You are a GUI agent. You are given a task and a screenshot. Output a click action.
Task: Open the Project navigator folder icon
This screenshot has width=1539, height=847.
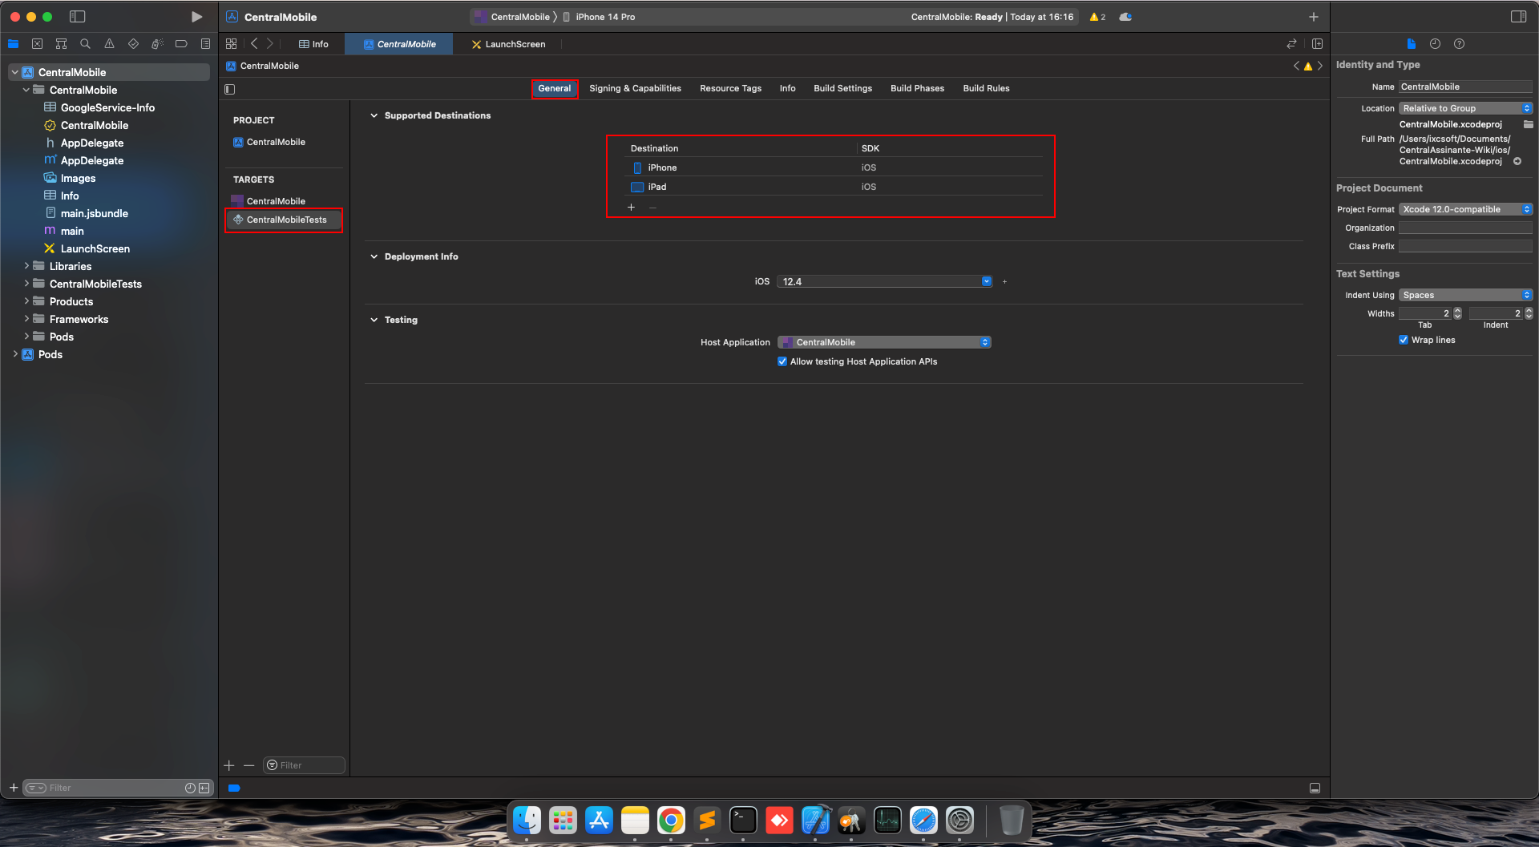coord(13,44)
